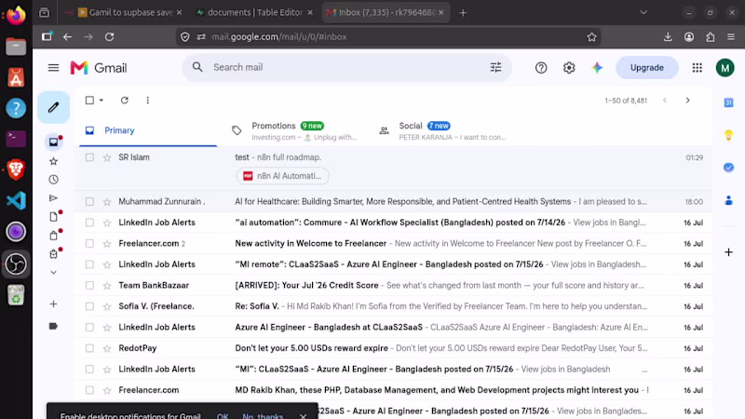Viewport: 745px width, 419px height.
Task: Tick checkbox for Team BankBazaar email
Action: coord(89,285)
